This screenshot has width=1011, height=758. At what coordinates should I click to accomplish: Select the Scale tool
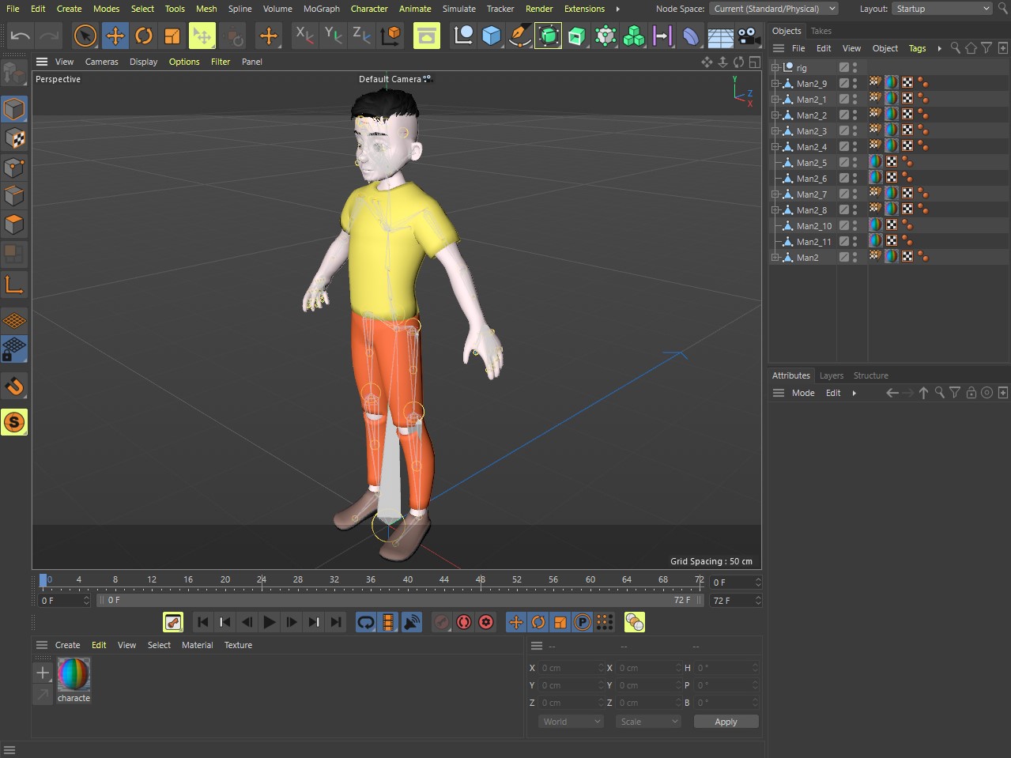[172, 36]
